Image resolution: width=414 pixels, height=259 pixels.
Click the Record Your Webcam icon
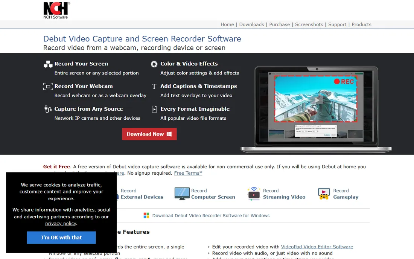point(48,86)
